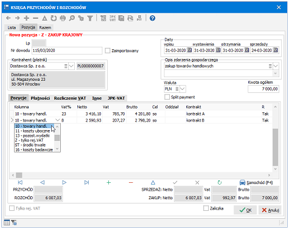Print using the toolbar printer icon
This screenshot has height=229, width=289.
pyautogui.click(x=63, y=18)
